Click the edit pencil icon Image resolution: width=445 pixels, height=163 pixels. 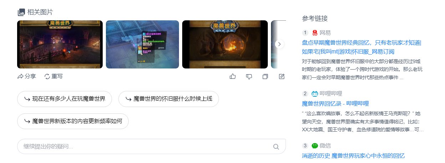point(282,76)
